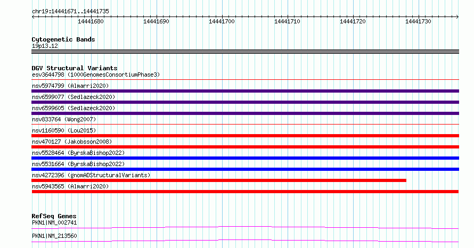Click the magenta PKN1|NM_213560 transcript line
This screenshot has width=474, height=248.
(245, 241)
